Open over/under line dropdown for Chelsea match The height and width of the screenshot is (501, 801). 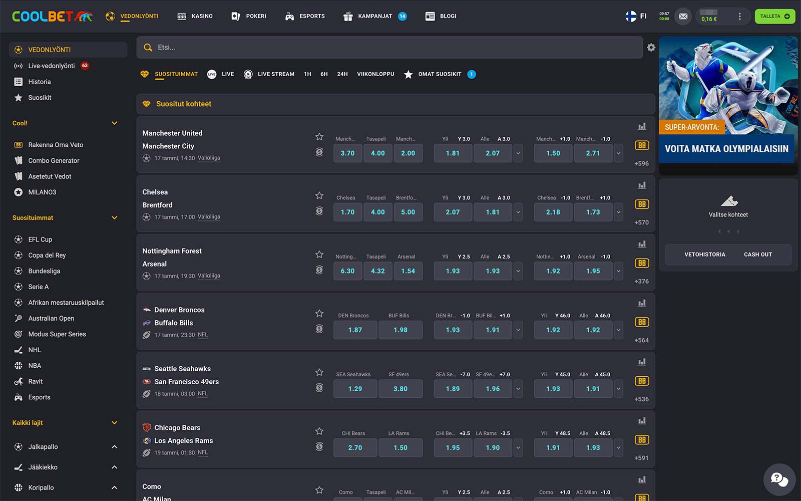point(518,212)
